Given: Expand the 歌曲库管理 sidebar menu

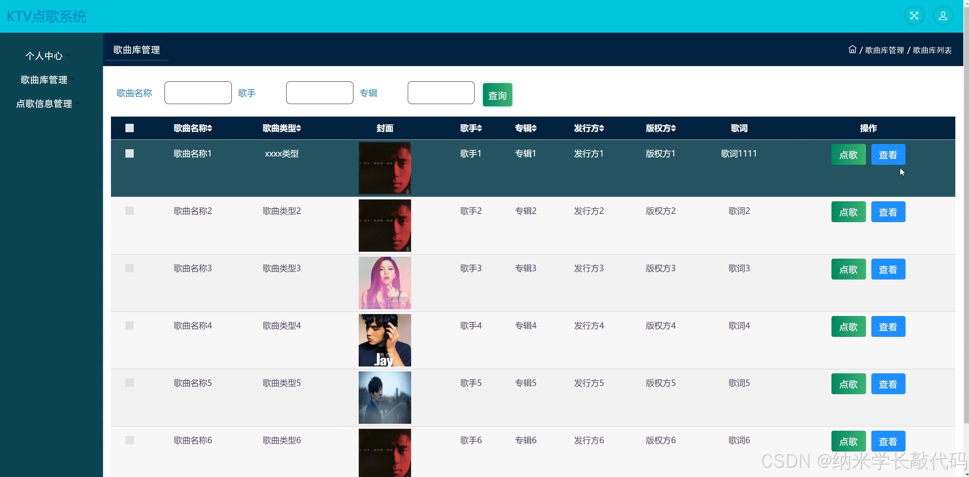Looking at the screenshot, I should (x=44, y=80).
